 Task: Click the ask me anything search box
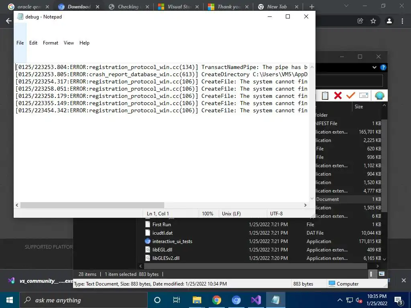pos(83,300)
